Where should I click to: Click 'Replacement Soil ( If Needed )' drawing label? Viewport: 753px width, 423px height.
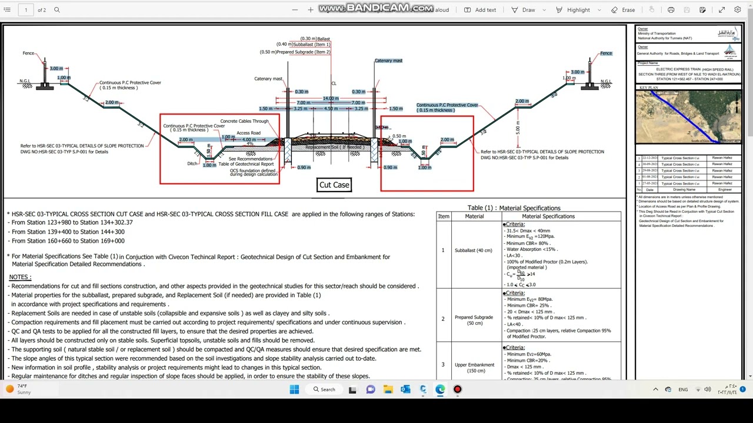(x=335, y=147)
